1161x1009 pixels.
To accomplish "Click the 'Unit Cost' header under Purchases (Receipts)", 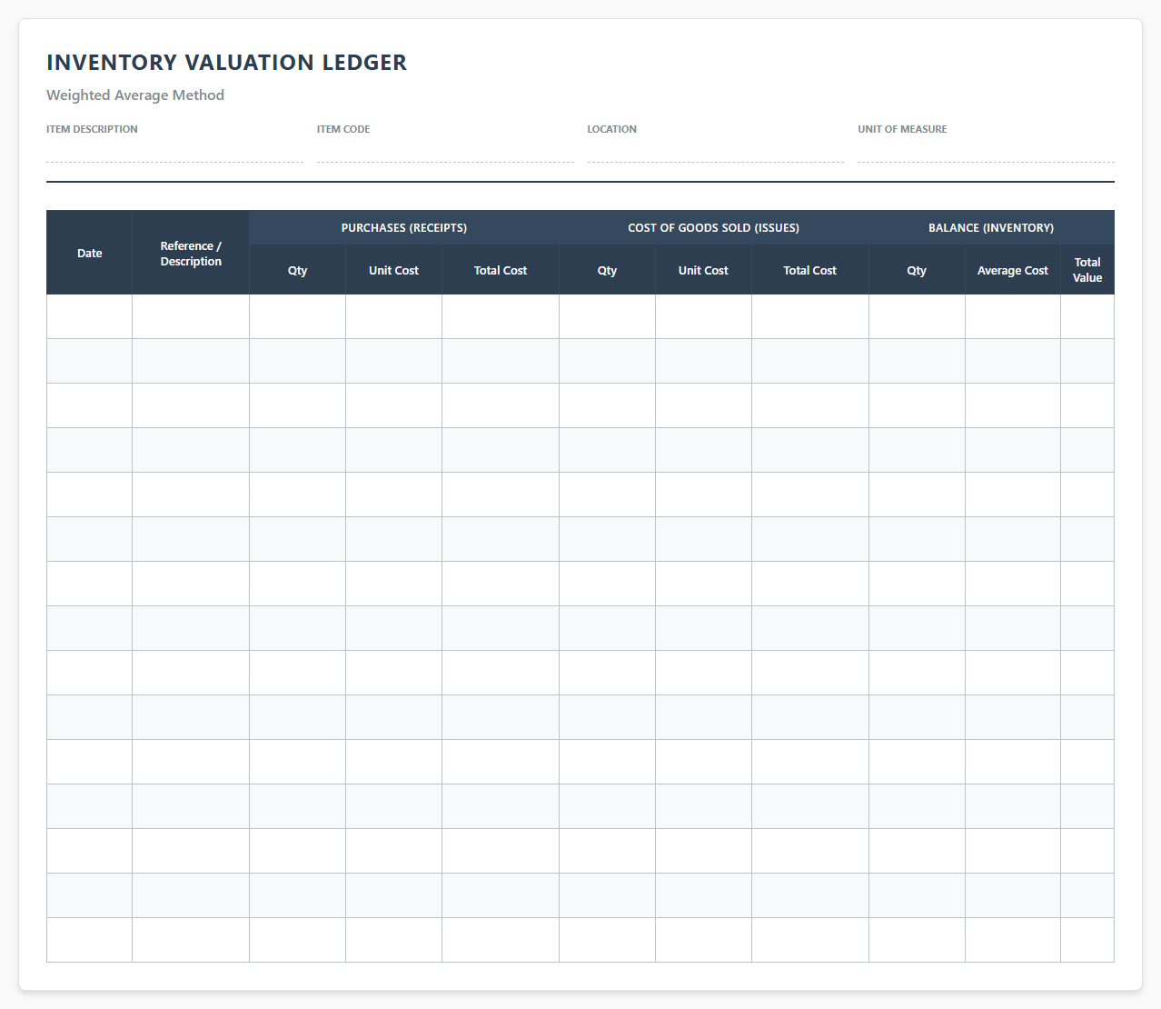I will 394,270.
